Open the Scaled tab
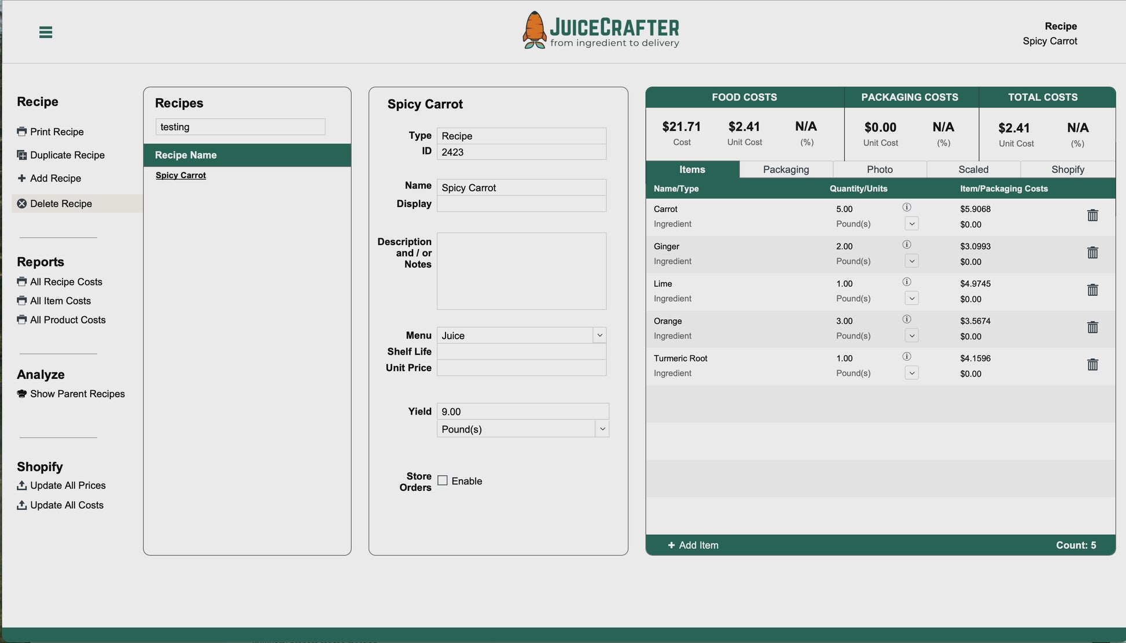1126x643 pixels. coord(973,169)
